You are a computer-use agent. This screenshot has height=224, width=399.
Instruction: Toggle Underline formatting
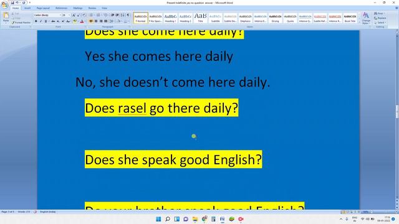pyautogui.click(x=46, y=21)
